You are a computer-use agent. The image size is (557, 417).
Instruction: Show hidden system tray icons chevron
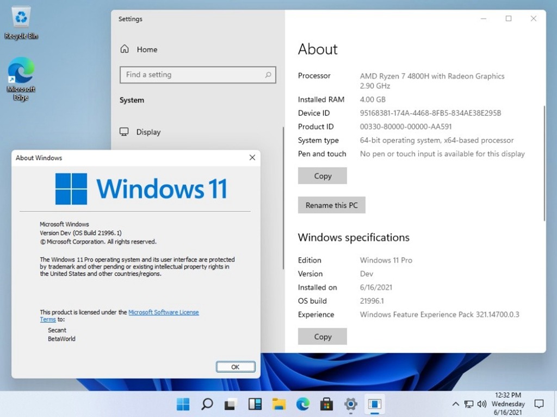click(455, 404)
